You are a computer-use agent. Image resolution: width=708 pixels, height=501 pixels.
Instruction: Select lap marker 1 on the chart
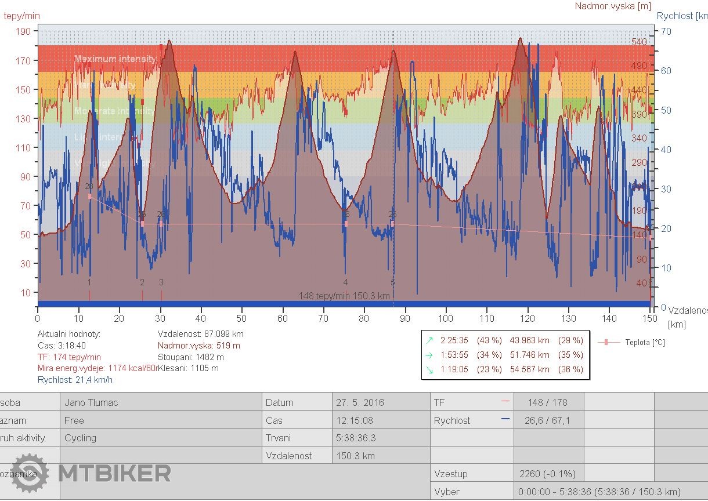pyautogui.click(x=89, y=283)
